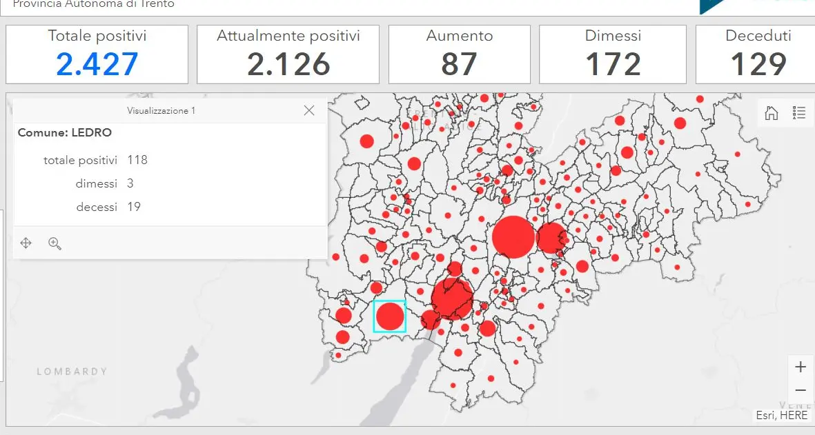Click the Esri, HERE attribution
The width and height of the screenshot is (815, 435).
782,415
